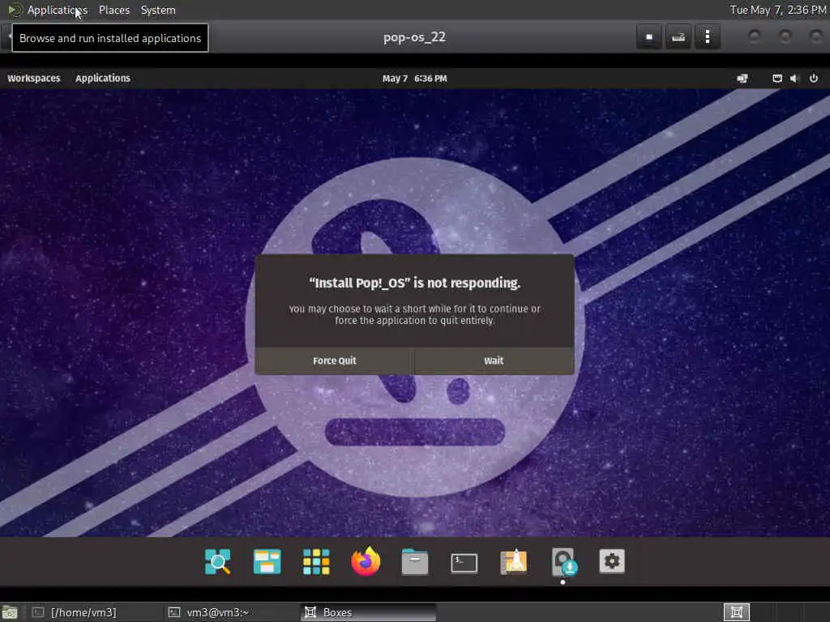Open the host System menu
The height and width of the screenshot is (622, 830).
(158, 10)
